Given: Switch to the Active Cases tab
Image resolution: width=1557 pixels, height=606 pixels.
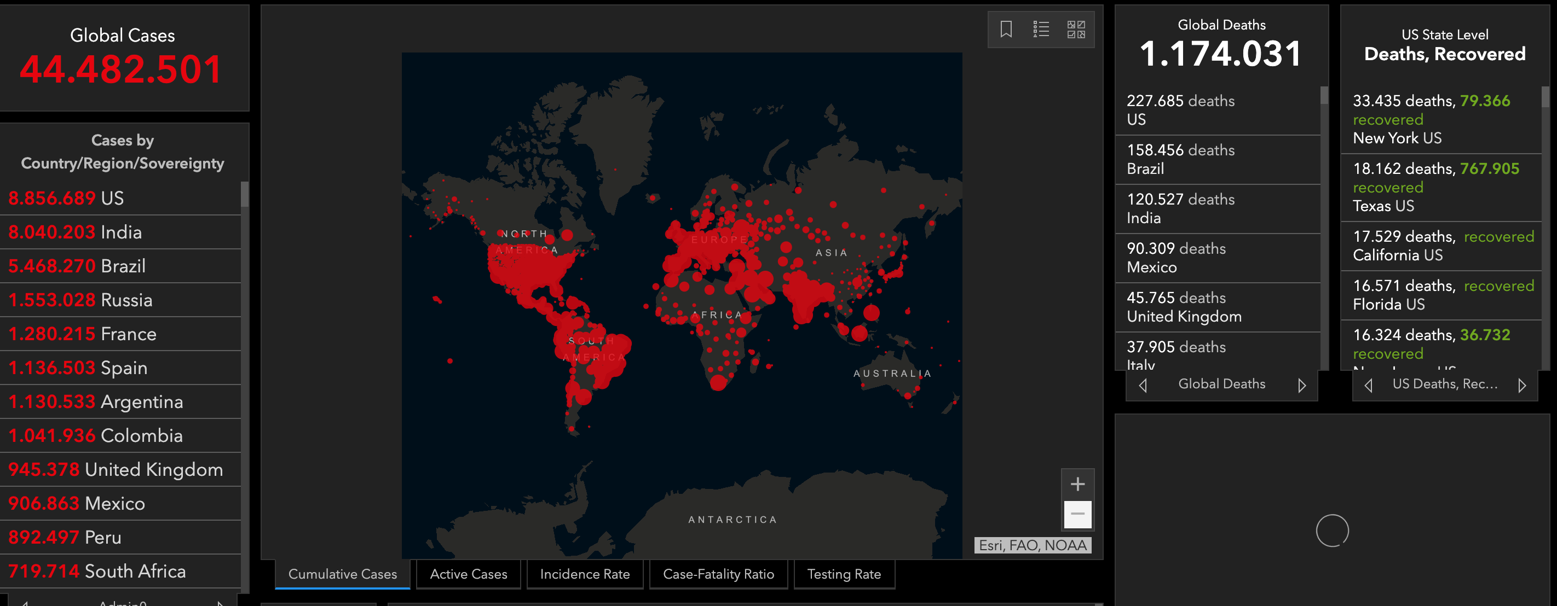Looking at the screenshot, I should pos(469,574).
